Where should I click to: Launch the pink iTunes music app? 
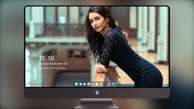pos(109,84)
